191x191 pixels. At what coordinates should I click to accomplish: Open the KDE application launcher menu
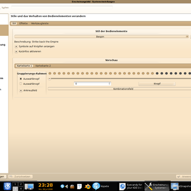(7, 186)
